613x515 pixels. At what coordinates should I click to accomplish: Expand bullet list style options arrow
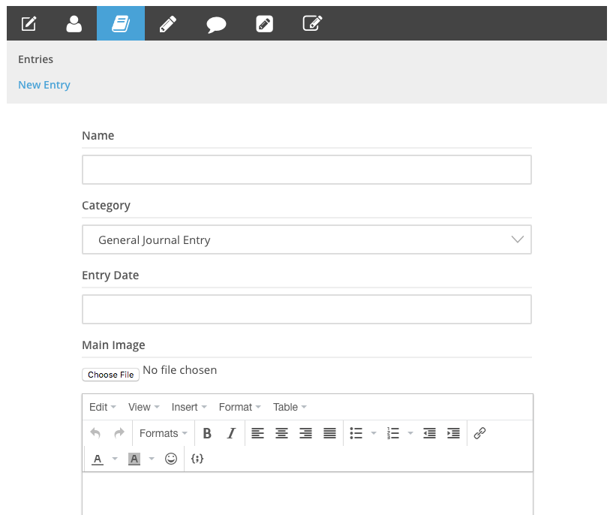pyautogui.click(x=374, y=433)
